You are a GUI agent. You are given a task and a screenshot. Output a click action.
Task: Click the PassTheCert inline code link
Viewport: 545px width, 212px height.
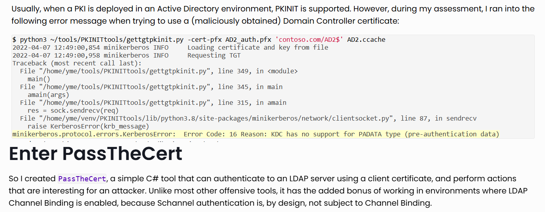point(82,179)
